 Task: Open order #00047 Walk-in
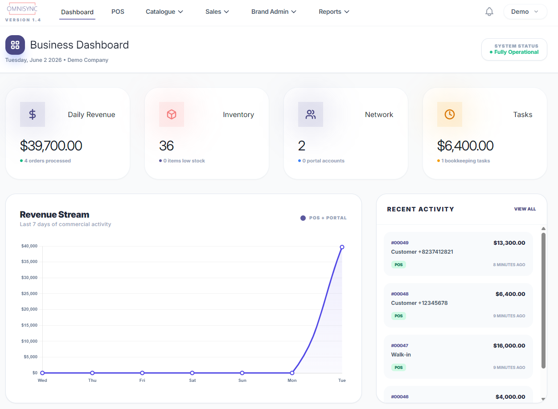458,357
